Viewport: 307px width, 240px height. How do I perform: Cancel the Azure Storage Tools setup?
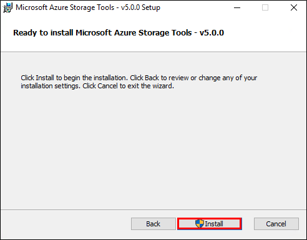click(276, 224)
